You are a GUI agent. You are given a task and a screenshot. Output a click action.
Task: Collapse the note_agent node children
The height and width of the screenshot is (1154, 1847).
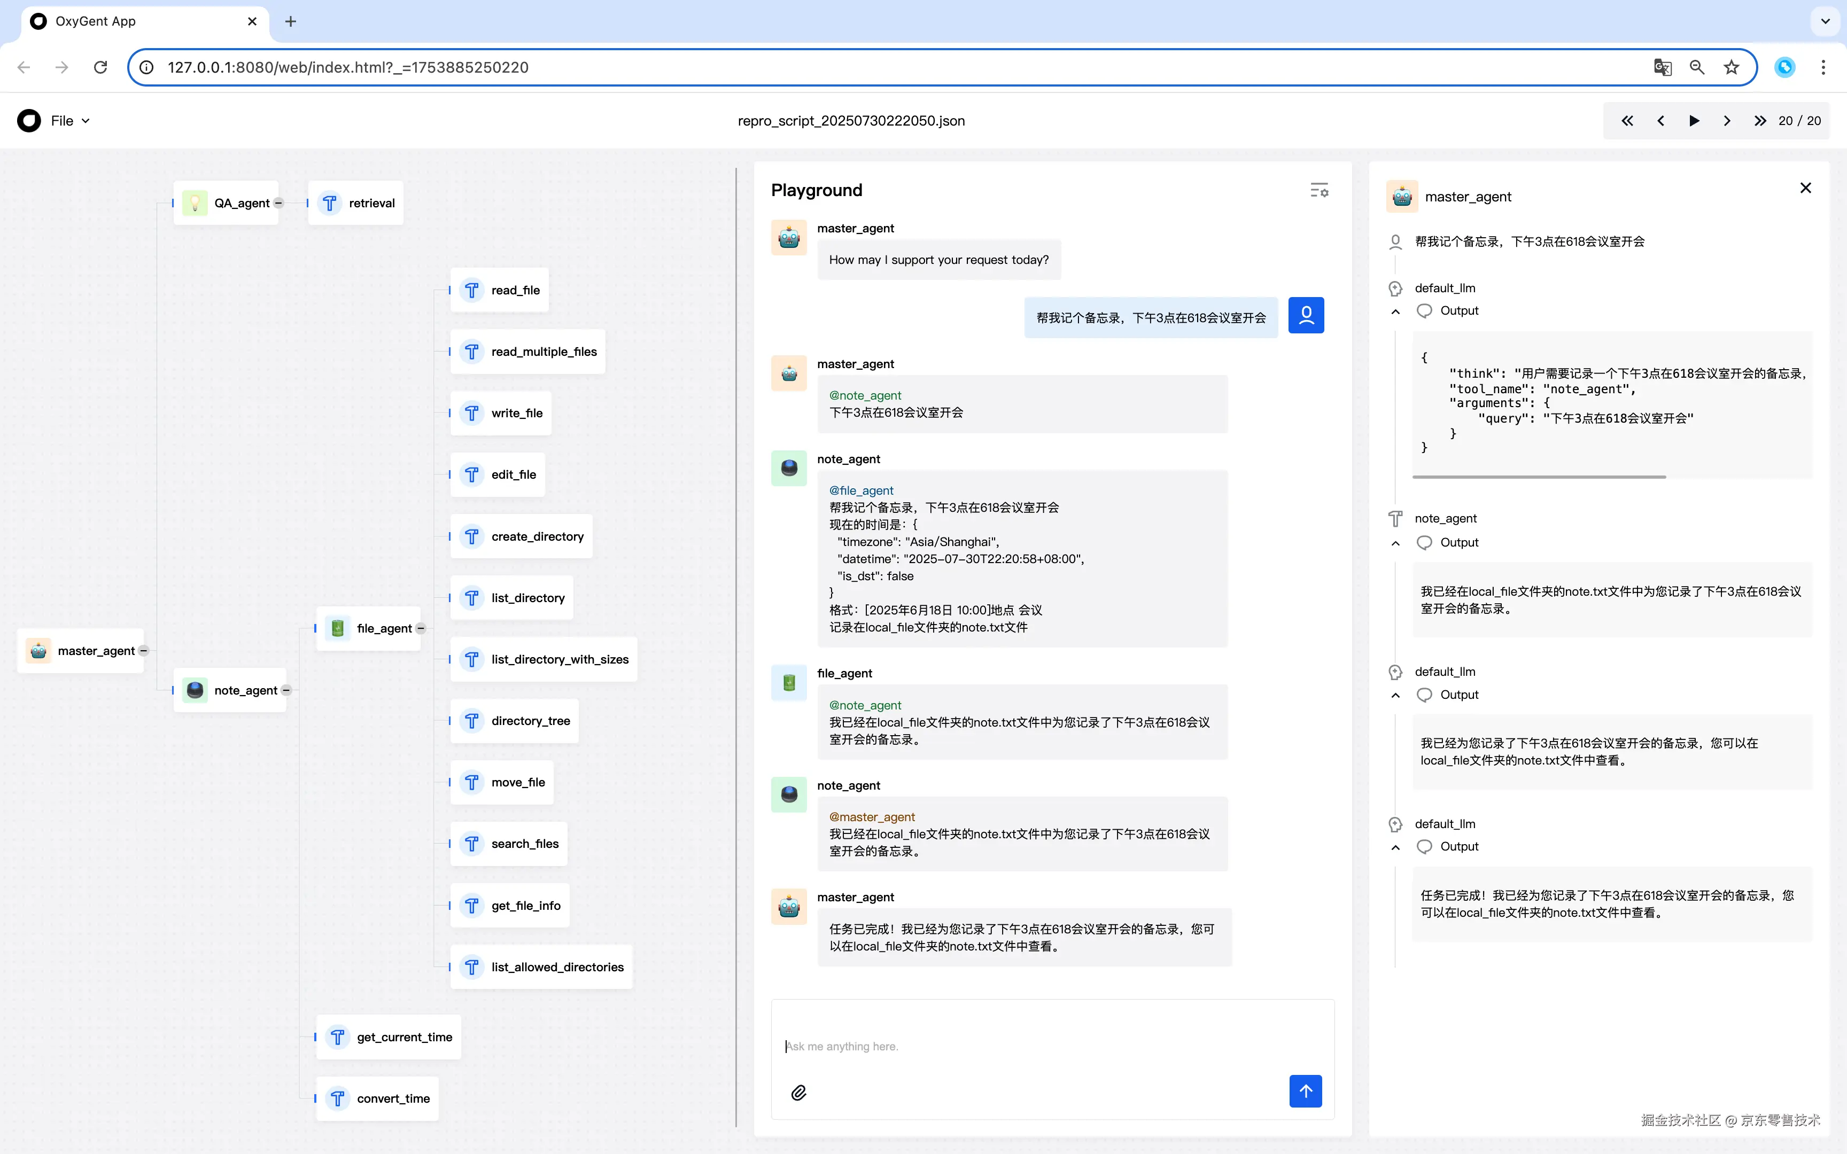pyautogui.click(x=286, y=690)
